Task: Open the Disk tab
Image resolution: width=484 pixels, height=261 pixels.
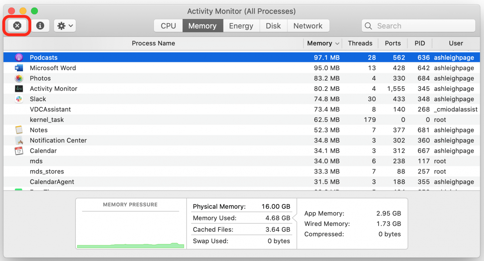Action: click(x=273, y=26)
